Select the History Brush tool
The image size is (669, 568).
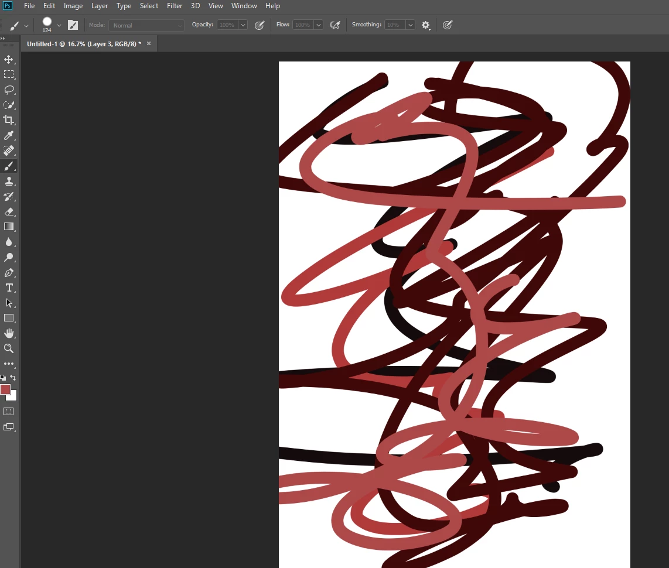(9, 196)
